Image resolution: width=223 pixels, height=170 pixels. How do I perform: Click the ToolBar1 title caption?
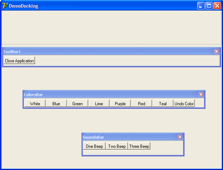click(x=12, y=52)
